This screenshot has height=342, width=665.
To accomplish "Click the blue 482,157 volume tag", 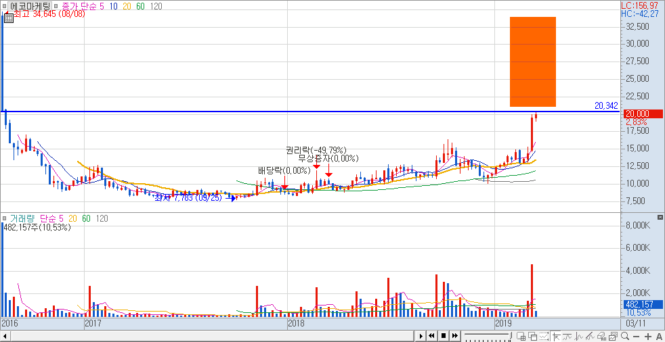I will pyautogui.click(x=641, y=304).
